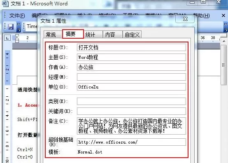Click the font name box showing Time
The image size is (228, 163).
coord(32,26)
